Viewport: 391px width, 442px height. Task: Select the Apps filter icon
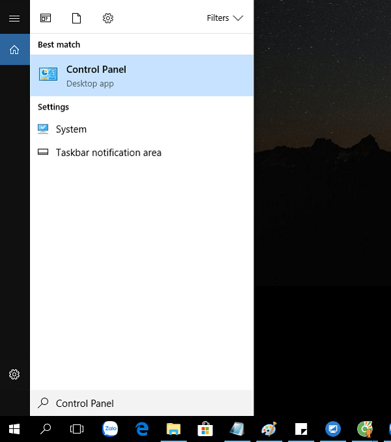[46, 18]
